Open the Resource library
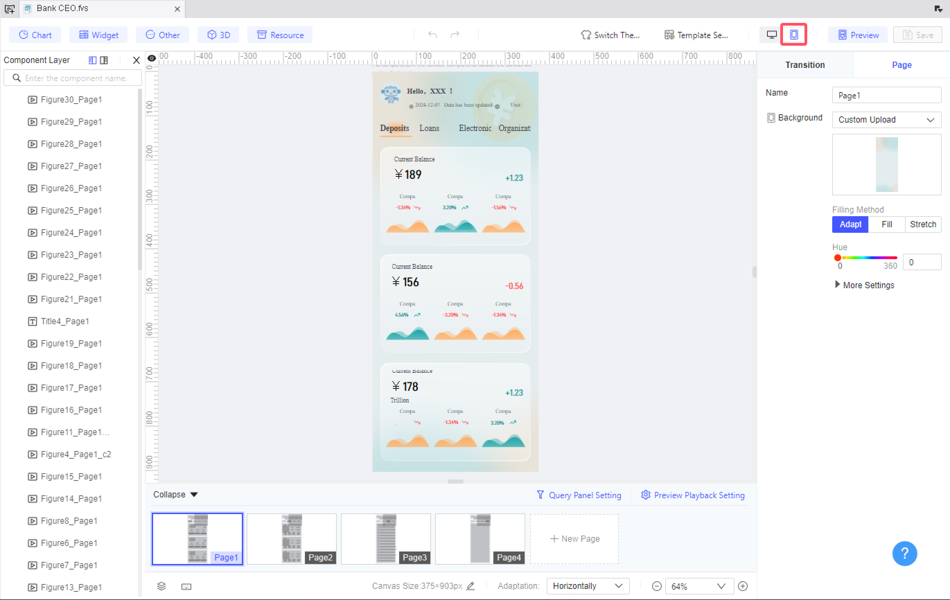 [x=280, y=35]
